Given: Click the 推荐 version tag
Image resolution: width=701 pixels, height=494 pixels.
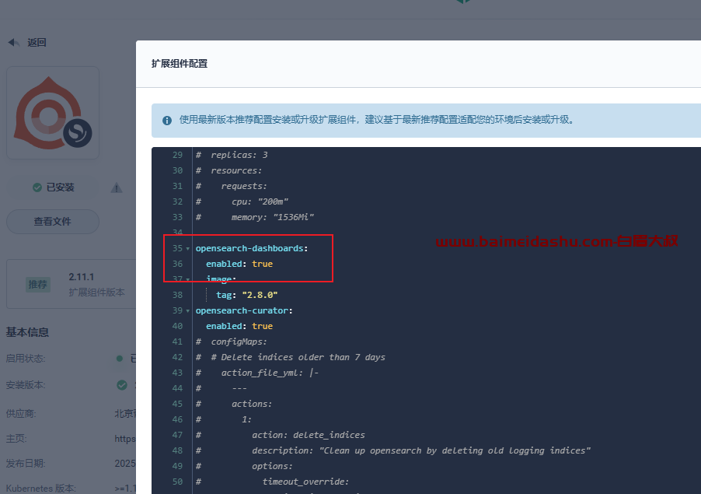Looking at the screenshot, I should click(x=37, y=285).
